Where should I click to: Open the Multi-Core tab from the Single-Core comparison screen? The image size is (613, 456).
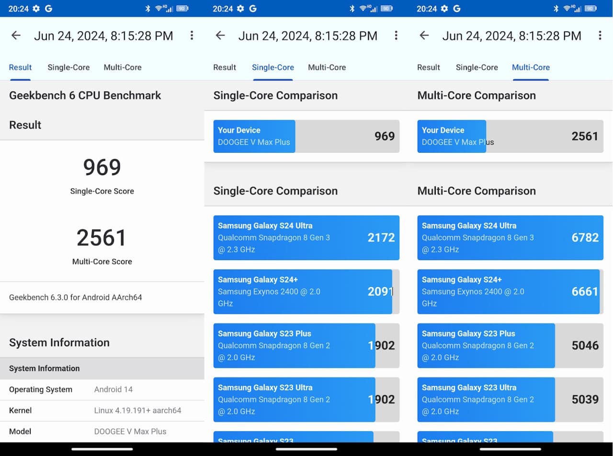click(327, 68)
